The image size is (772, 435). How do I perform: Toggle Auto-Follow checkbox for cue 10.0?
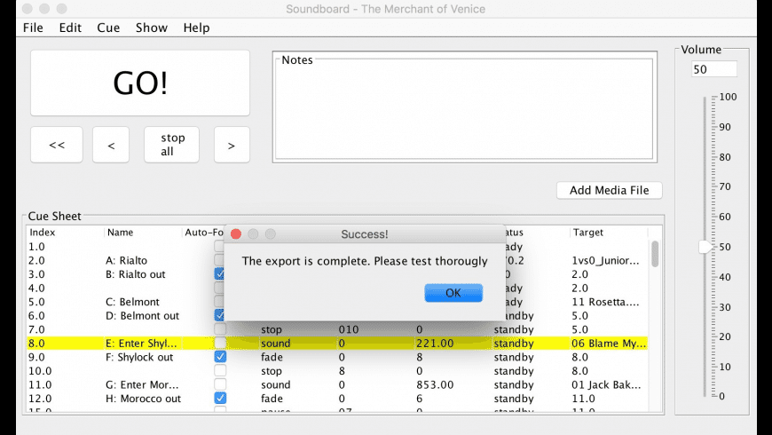pos(220,370)
